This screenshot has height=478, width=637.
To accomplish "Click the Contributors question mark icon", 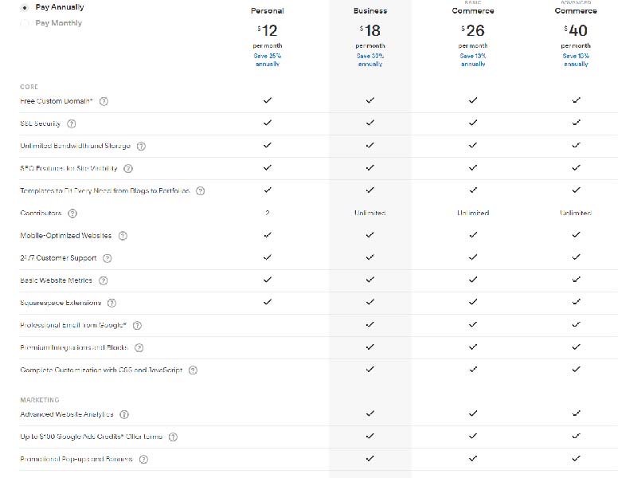I will click(x=72, y=214).
